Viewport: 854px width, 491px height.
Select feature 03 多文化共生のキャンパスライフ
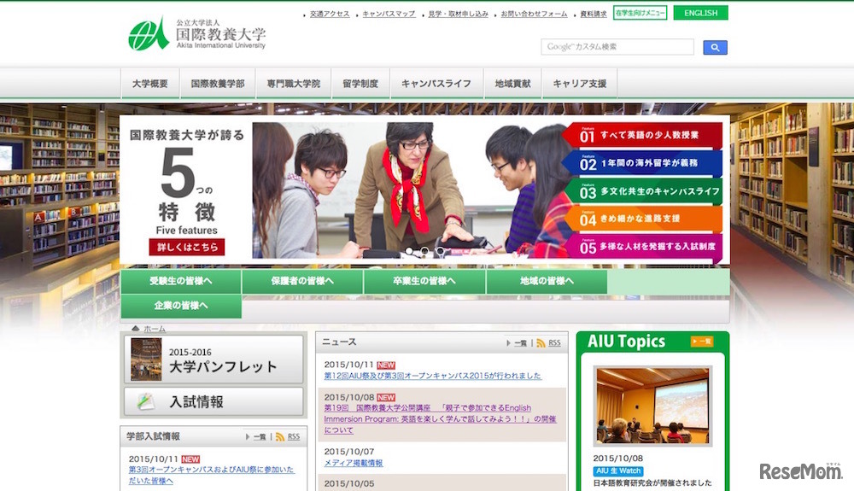(x=643, y=191)
